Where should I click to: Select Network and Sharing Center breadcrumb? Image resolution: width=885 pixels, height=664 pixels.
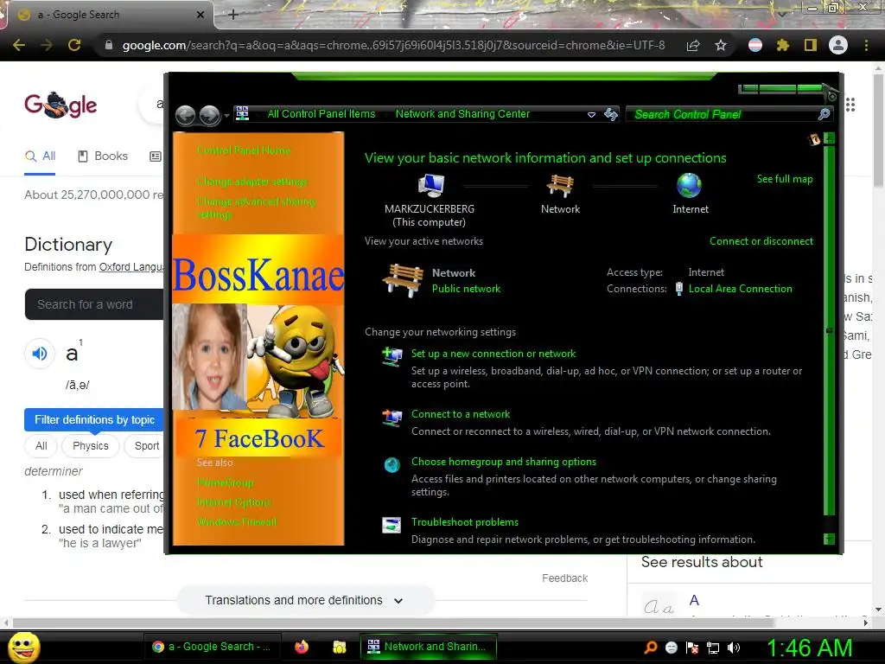[x=462, y=114]
